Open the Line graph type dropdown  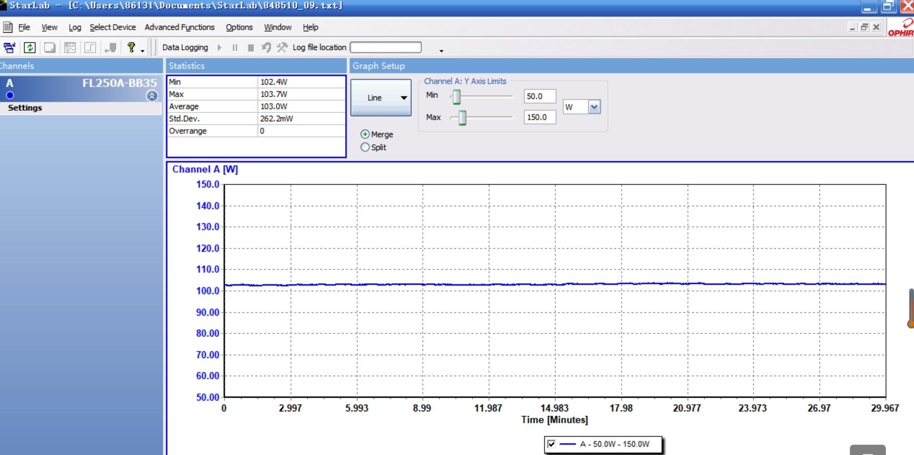pos(381,97)
